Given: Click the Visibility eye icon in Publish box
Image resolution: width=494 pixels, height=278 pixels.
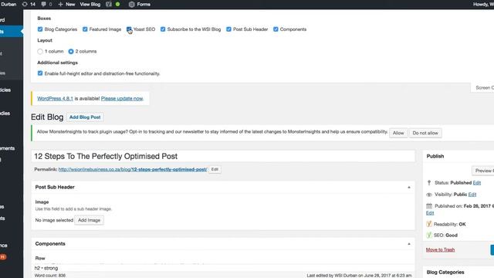Looking at the screenshot, I should pos(429,195).
